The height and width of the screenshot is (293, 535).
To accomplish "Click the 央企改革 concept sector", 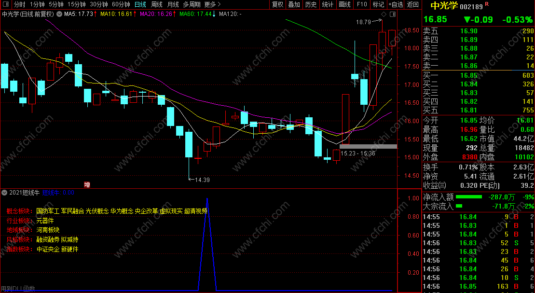I will click(x=146, y=211).
